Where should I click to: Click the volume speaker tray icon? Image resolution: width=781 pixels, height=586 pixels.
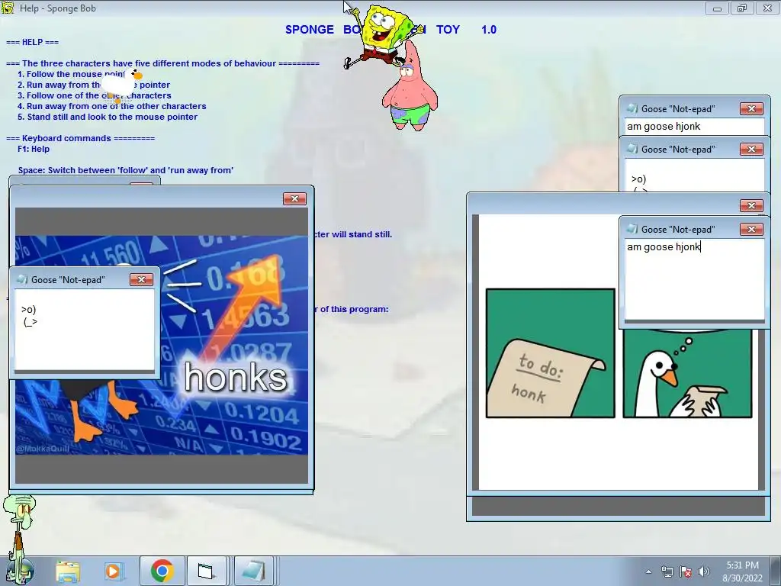click(703, 572)
